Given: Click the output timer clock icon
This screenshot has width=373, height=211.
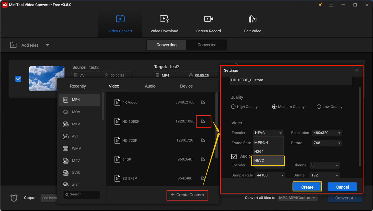Looking at the screenshot, I should coord(14,198).
